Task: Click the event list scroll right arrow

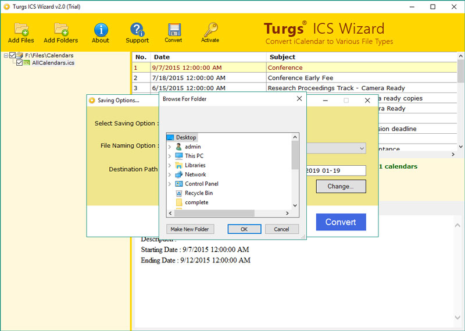Action: 453,154
